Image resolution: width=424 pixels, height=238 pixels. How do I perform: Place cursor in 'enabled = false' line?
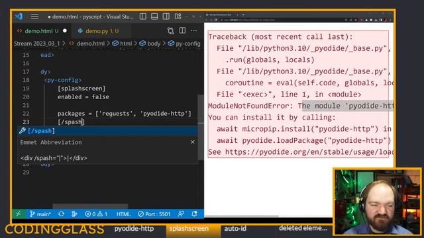[x=83, y=97]
